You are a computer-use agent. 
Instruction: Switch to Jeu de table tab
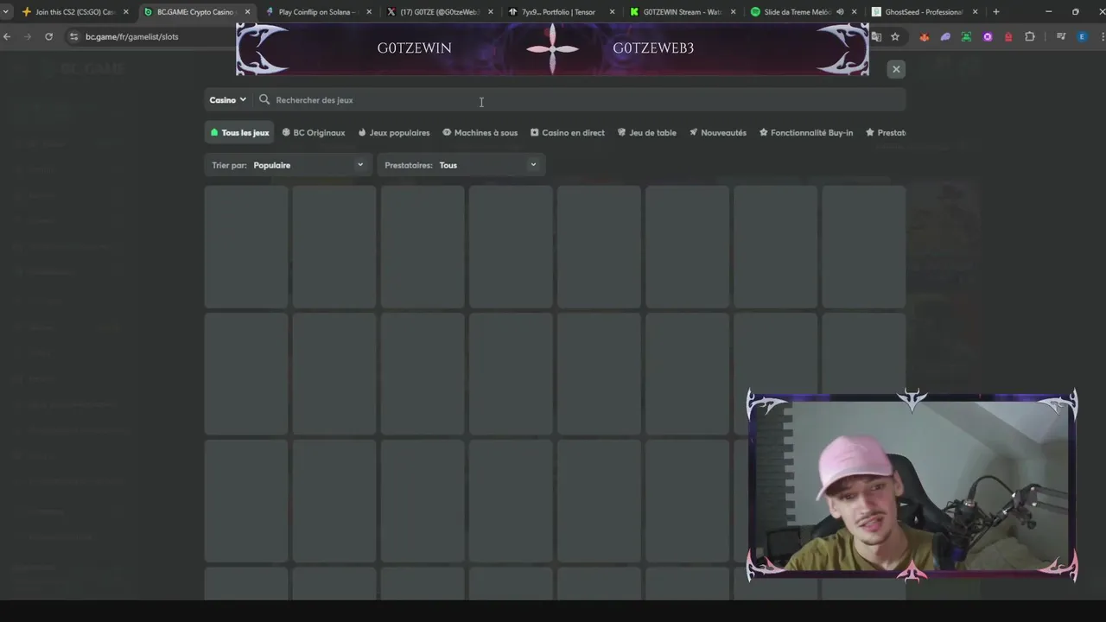pos(647,132)
